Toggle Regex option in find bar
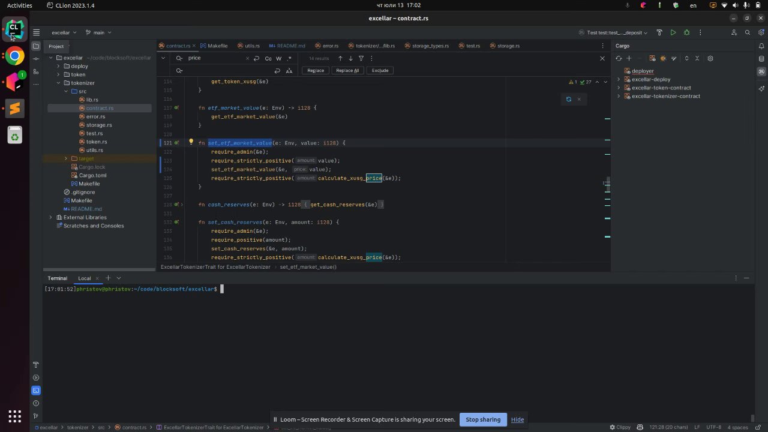The image size is (768, 432). (x=289, y=58)
